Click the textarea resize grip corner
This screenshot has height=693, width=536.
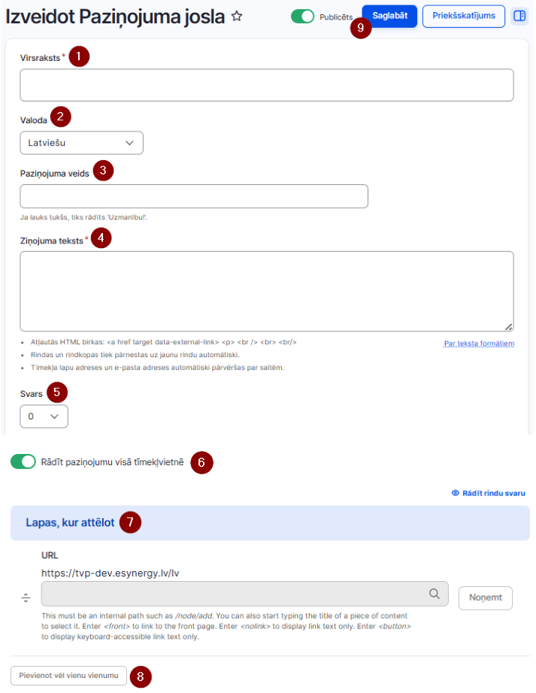click(x=509, y=327)
